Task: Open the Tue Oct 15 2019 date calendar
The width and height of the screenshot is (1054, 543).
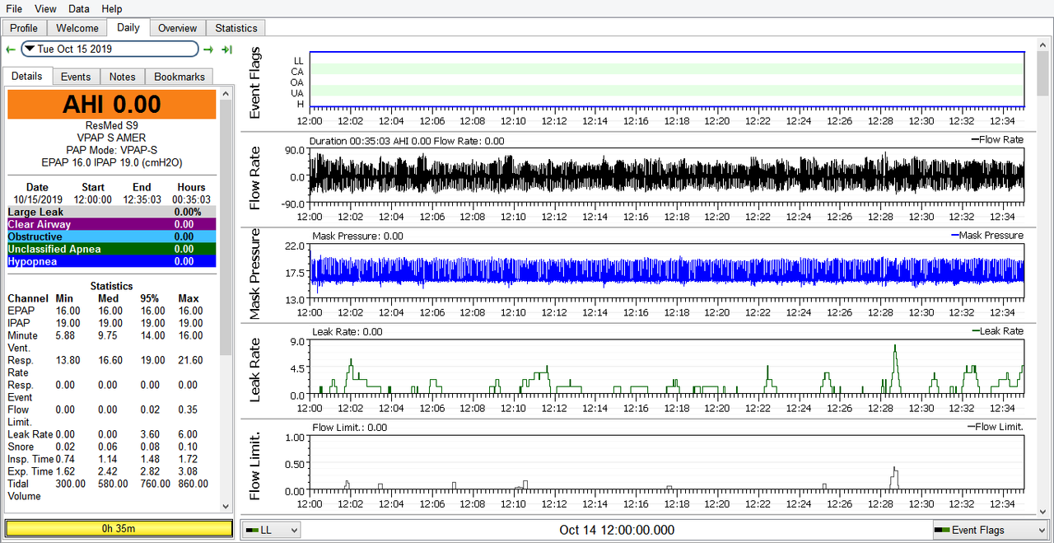Action: pyautogui.click(x=110, y=49)
